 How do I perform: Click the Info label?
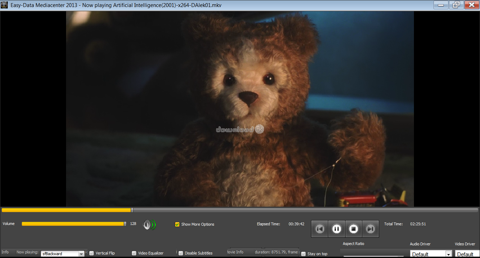[x=5, y=252]
